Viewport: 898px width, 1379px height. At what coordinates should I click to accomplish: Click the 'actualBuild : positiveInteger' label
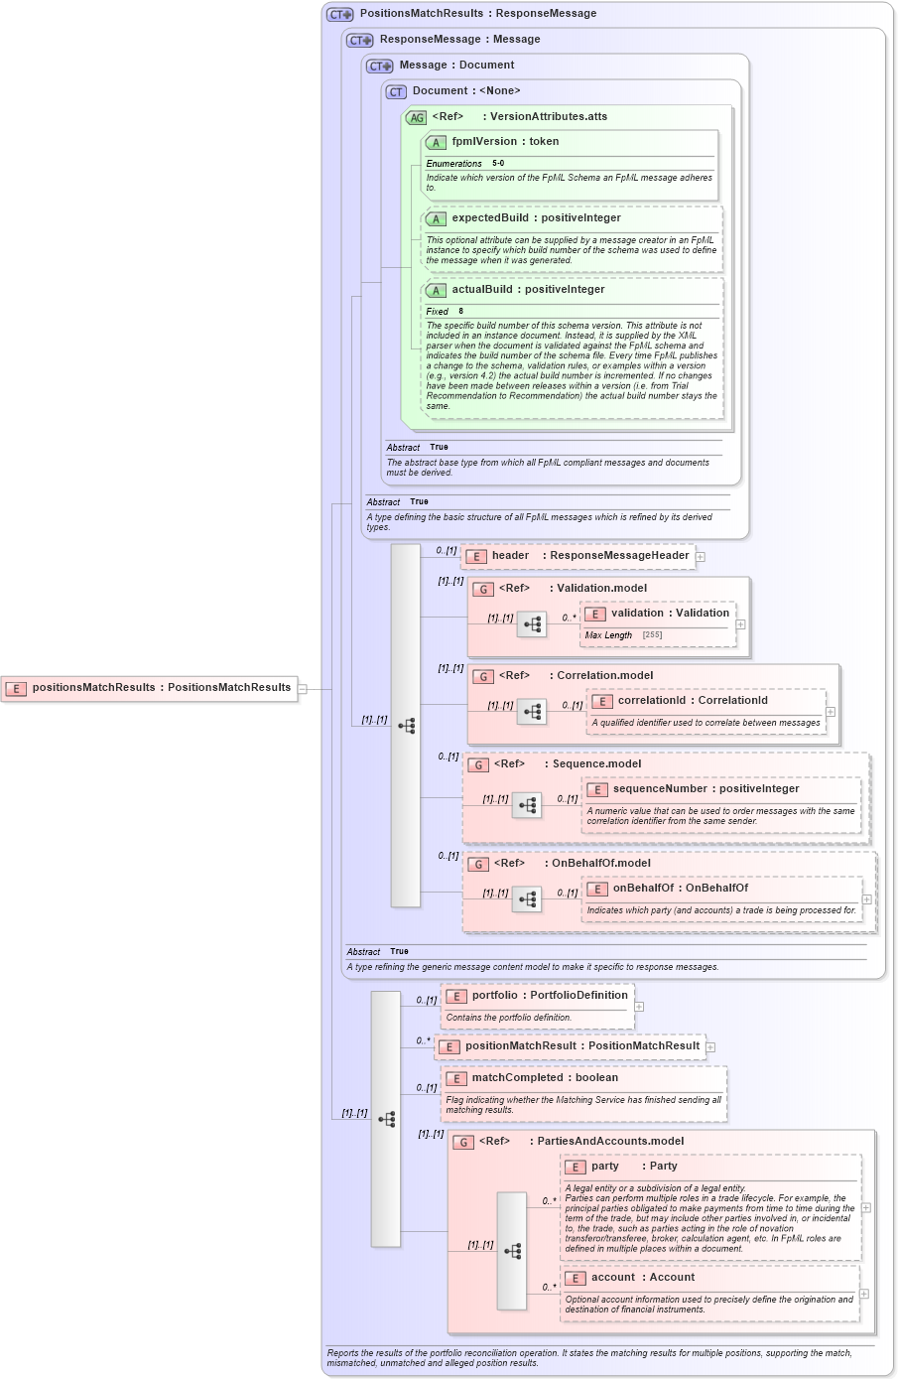[528, 290]
